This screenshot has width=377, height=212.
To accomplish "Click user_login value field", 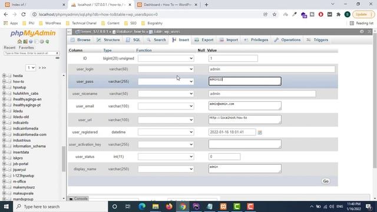I will tap(272, 69).
